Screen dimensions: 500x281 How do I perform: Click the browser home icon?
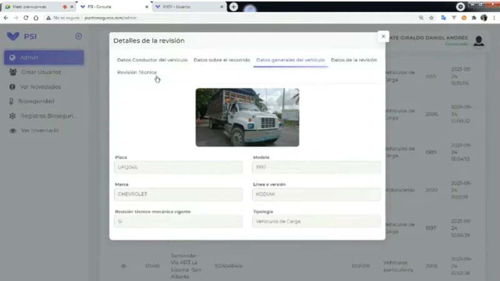36,18
